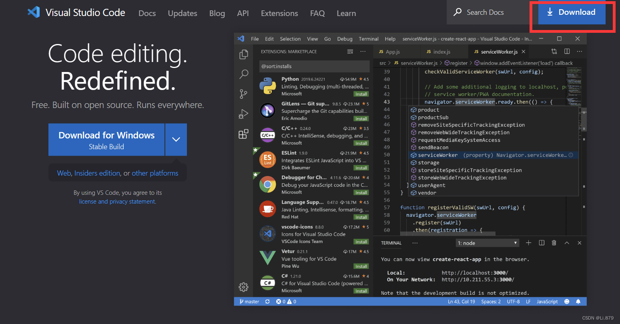Click Install for the Vetur extension
The width and height of the screenshot is (620, 324).
[x=361, y=266]
